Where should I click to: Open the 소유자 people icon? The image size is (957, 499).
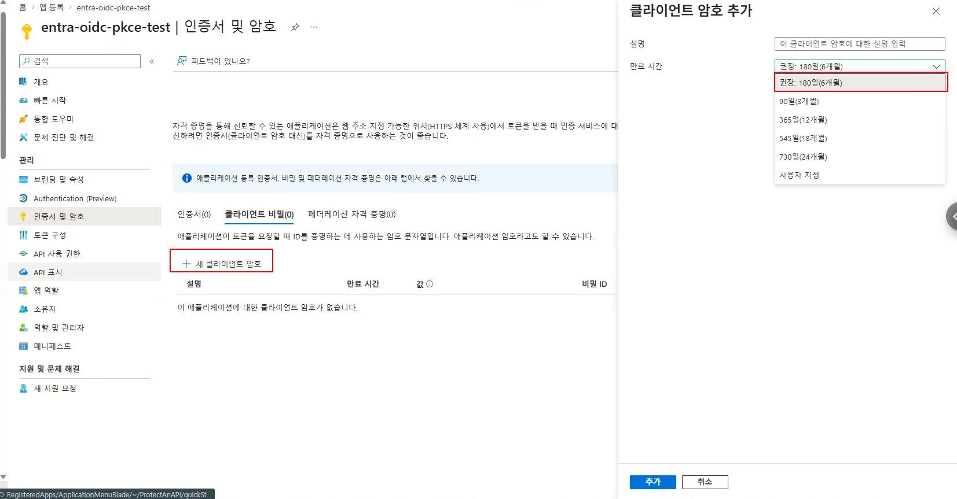(23, 309)
